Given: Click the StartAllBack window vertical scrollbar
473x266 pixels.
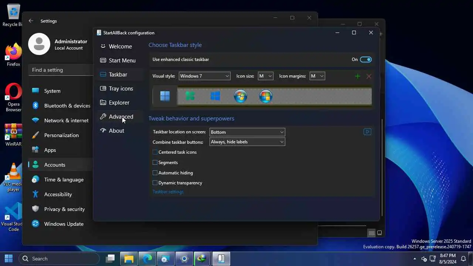Looking at the screenshot, I should pyautogui.click(x=381, y=167).
